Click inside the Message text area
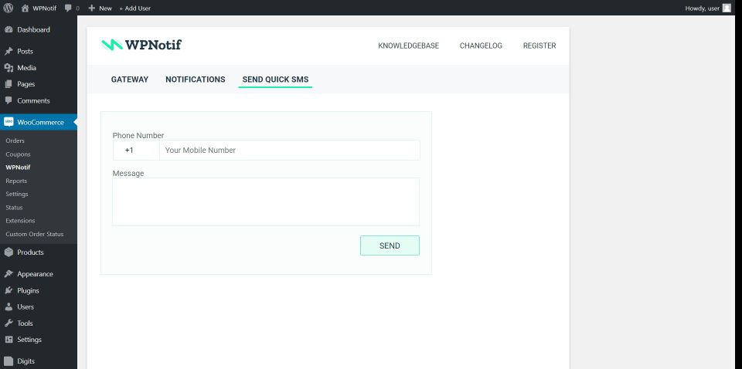This screenshot has width=742, height=369. 266,201
